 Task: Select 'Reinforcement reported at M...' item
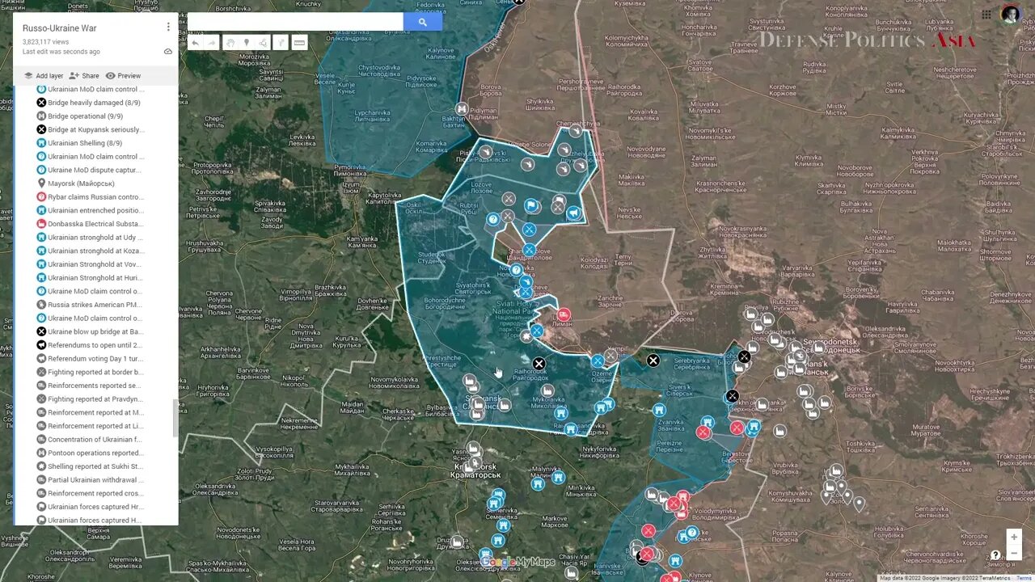click(95, 412)
